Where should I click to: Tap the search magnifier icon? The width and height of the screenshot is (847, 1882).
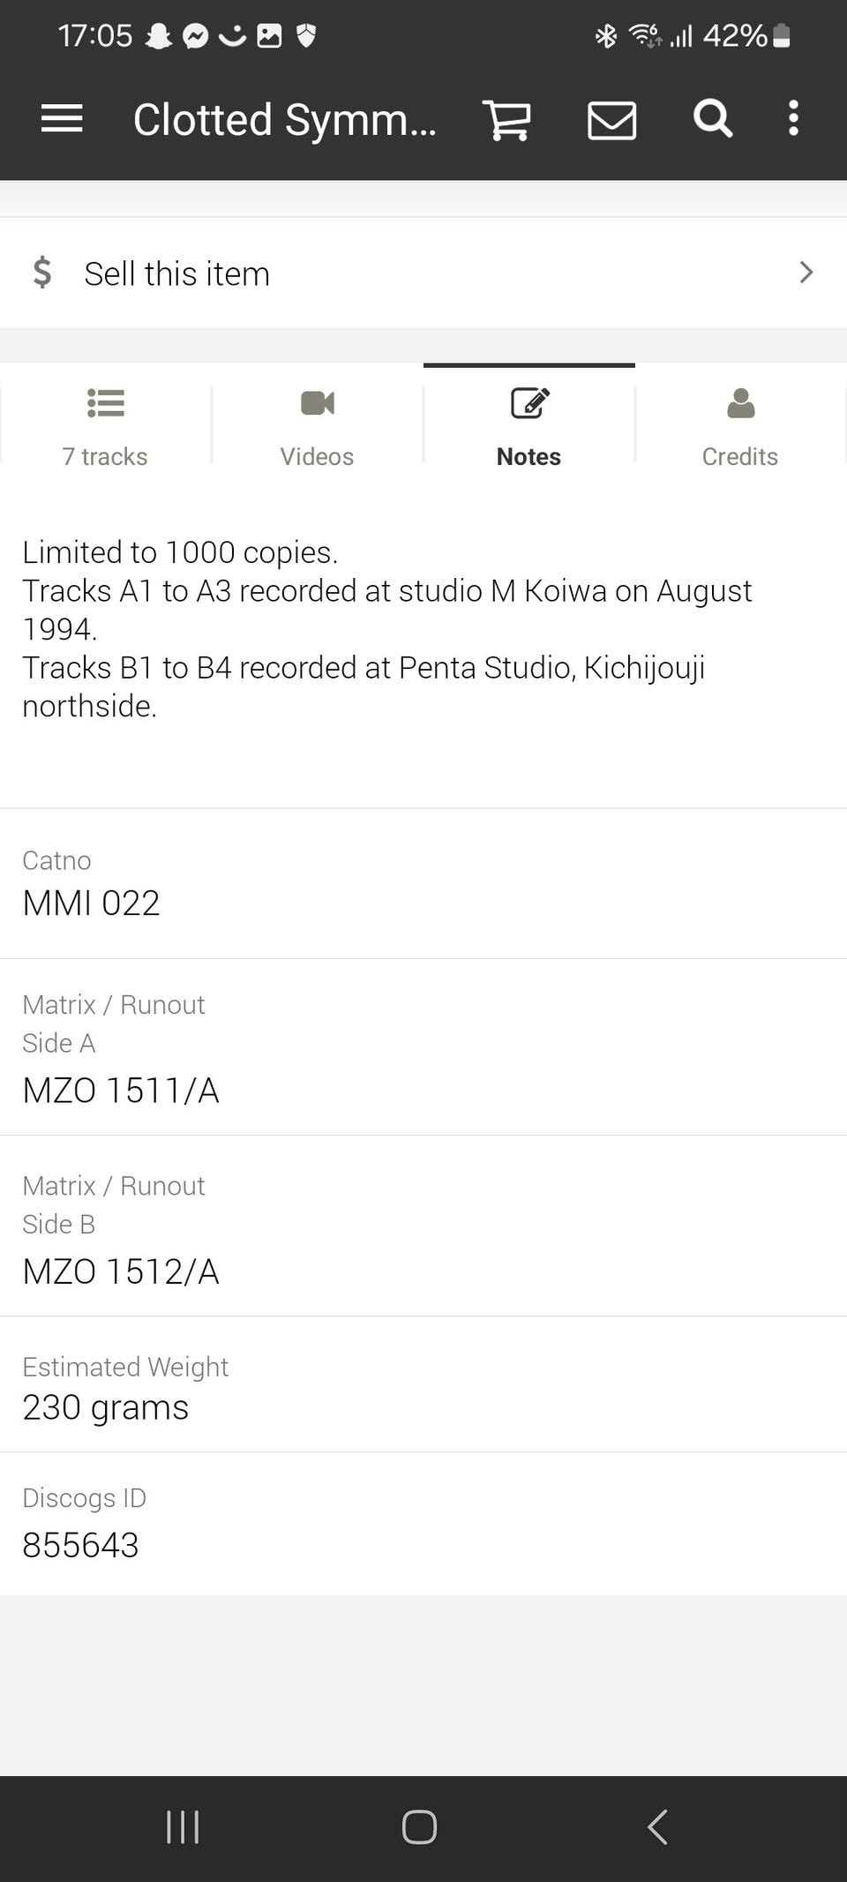pos(712,118)
